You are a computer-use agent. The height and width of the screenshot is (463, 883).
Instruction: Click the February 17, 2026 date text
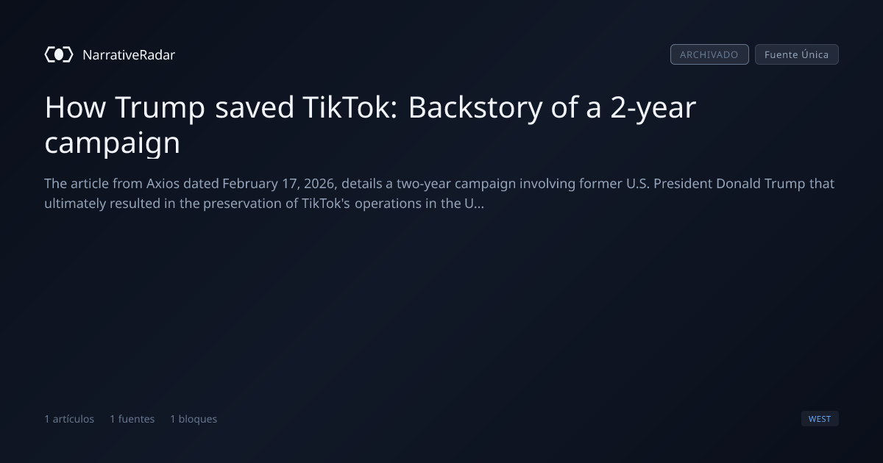pos(278,184)
